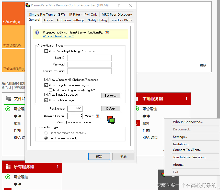The image size is (220, 190).
Task: Click the 所有服务器 tile header
Action: click(32, 167)
